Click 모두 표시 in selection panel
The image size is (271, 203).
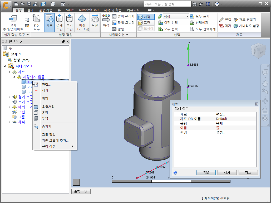pos(200,16)
